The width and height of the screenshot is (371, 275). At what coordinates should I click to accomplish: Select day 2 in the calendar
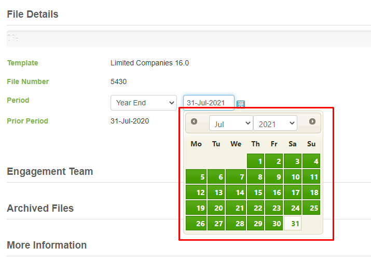(x=274, y=161)
